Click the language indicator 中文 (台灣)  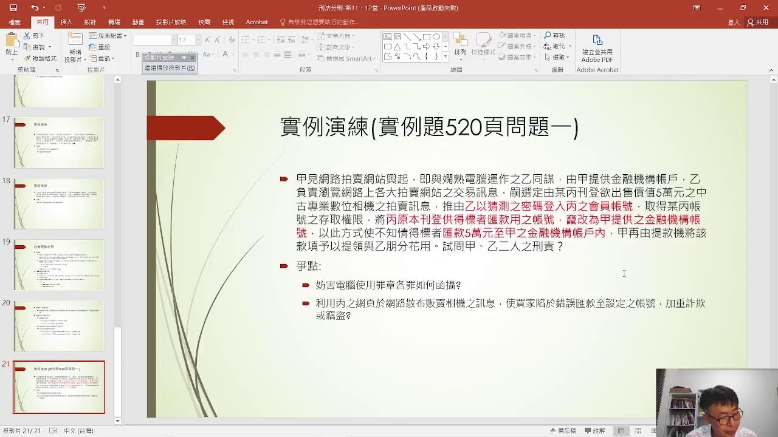[78, 430]
